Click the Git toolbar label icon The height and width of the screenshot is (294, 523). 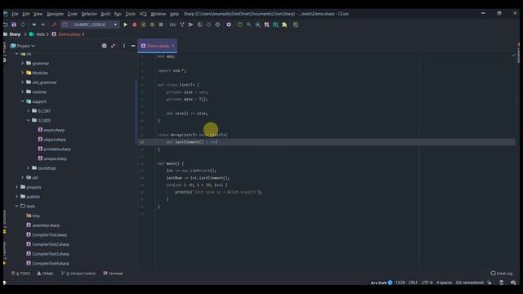point(172,24)
